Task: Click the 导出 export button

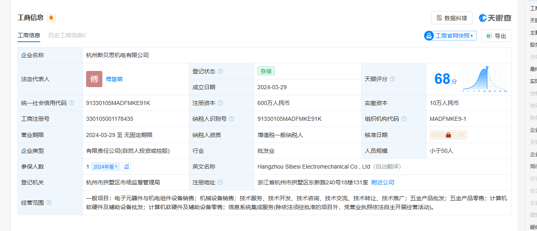Action: [x=496, y=36]
